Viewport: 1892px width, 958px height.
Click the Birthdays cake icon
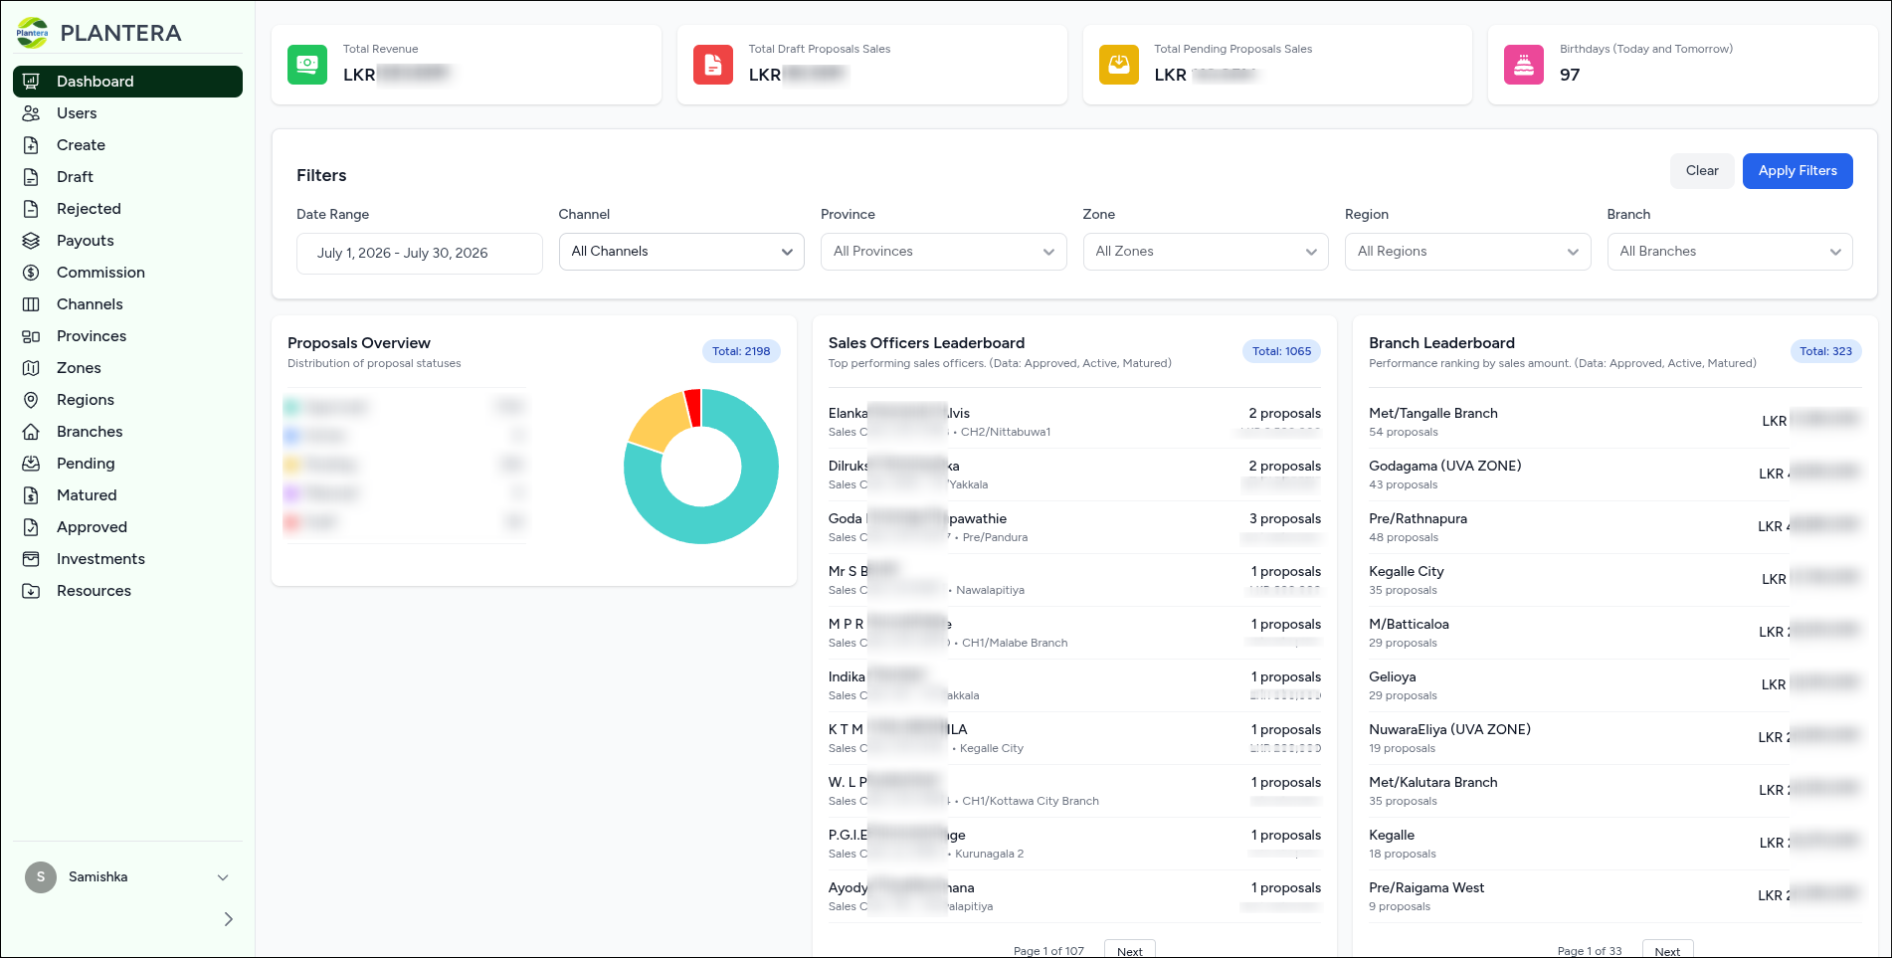(x=1524, y=65)
